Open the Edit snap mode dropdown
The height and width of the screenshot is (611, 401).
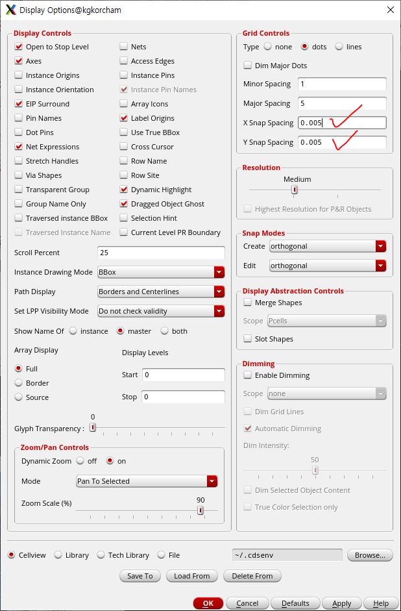(x=328, y=266)
